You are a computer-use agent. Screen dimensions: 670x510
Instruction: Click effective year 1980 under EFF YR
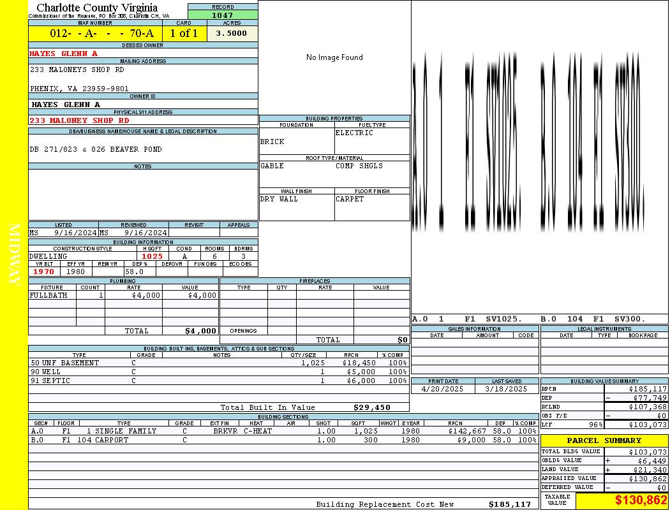(76, 272)
